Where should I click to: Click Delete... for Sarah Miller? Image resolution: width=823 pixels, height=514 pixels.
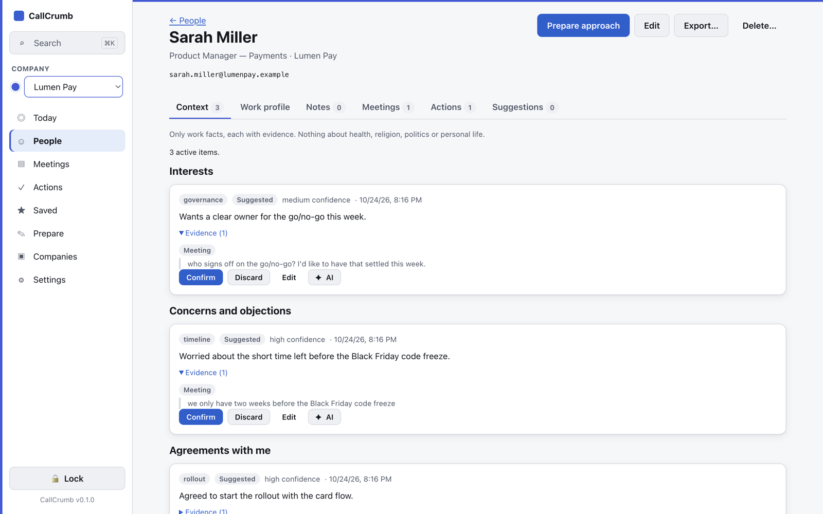pyautogui.click(x=759, y=26)
